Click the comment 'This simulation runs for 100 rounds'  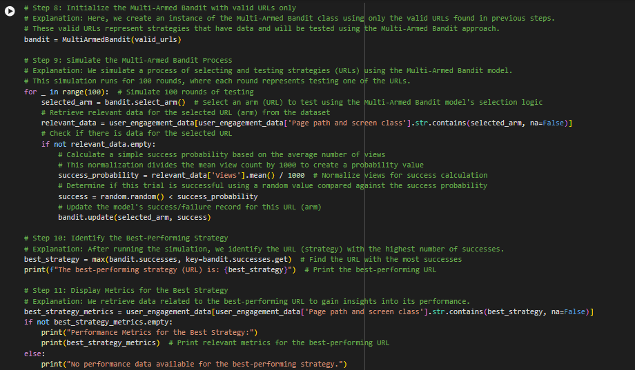(217, 81)
